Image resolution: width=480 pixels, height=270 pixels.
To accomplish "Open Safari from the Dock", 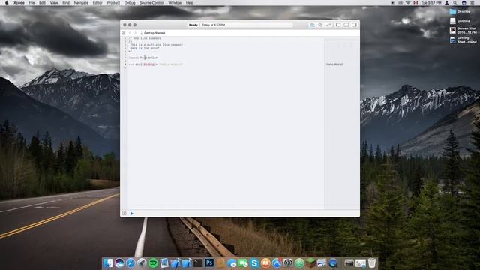I will 130,263.
